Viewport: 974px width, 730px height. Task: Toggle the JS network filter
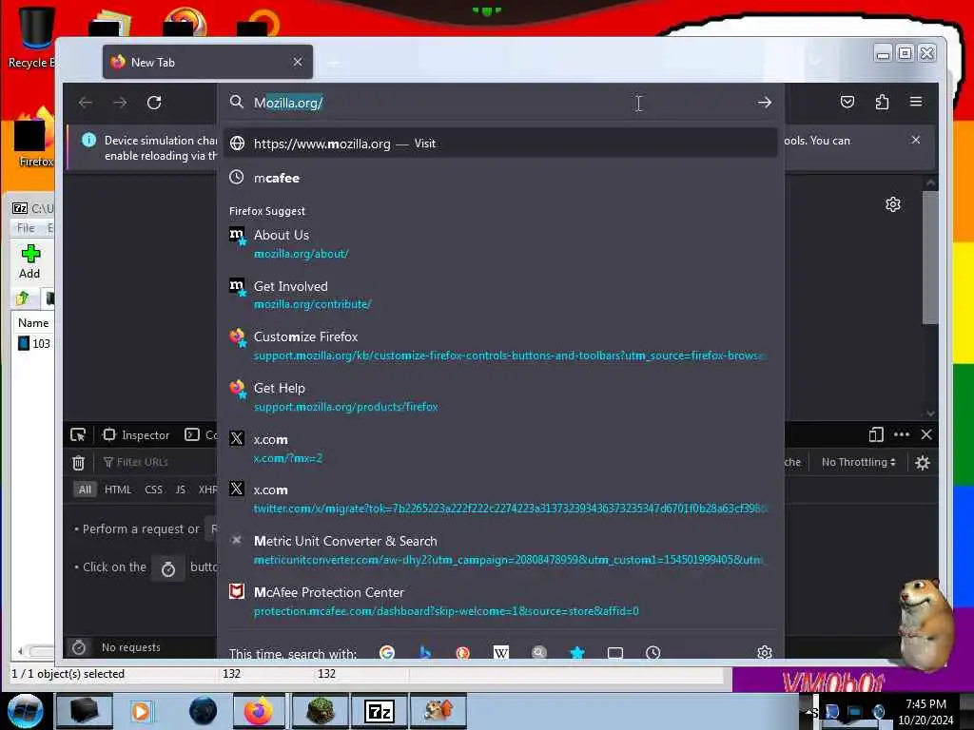click(x=180, y=490)
